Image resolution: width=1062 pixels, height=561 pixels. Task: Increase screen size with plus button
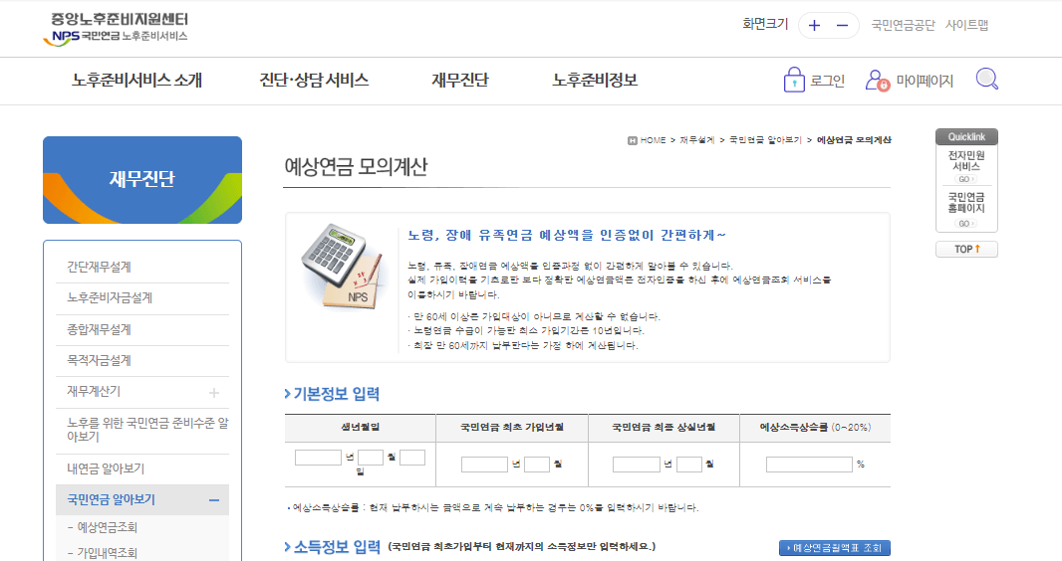click(814, 26)
